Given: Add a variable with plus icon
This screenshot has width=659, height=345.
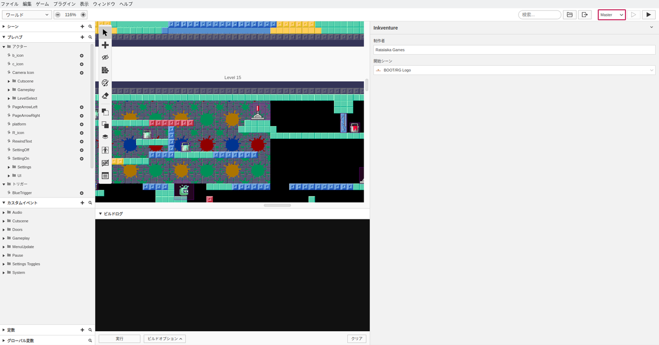Looking at the screenshot, I should coord(82,330).
